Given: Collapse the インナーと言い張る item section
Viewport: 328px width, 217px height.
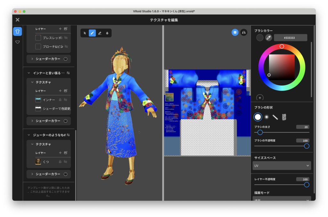Looking at the screenshot, I should click(29, 73).
